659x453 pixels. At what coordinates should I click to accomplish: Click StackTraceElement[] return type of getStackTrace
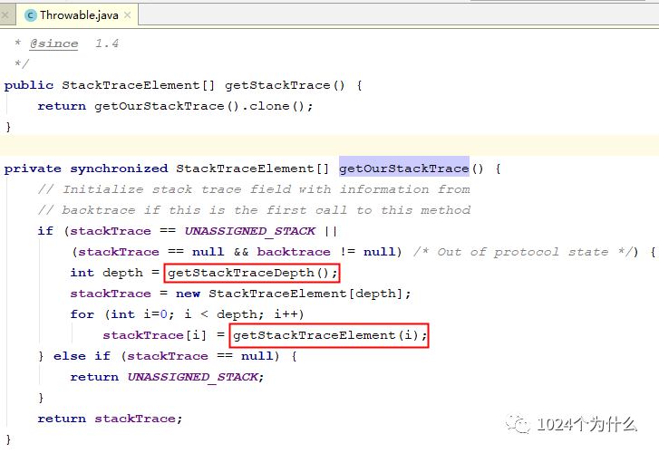[x=139, y=85]
